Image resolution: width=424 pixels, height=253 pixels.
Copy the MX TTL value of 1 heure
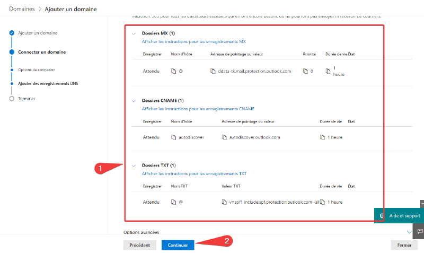tap(328, 71)
